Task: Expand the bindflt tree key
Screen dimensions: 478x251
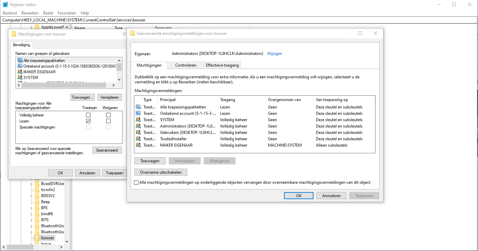Action: point(31,214)
